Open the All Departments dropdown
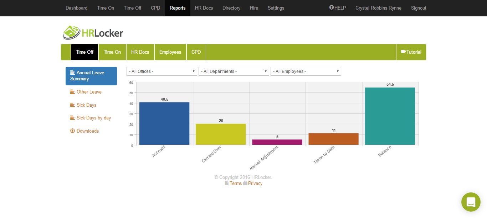Viewport: 487px width, 218px height. [x=234, y=71]
